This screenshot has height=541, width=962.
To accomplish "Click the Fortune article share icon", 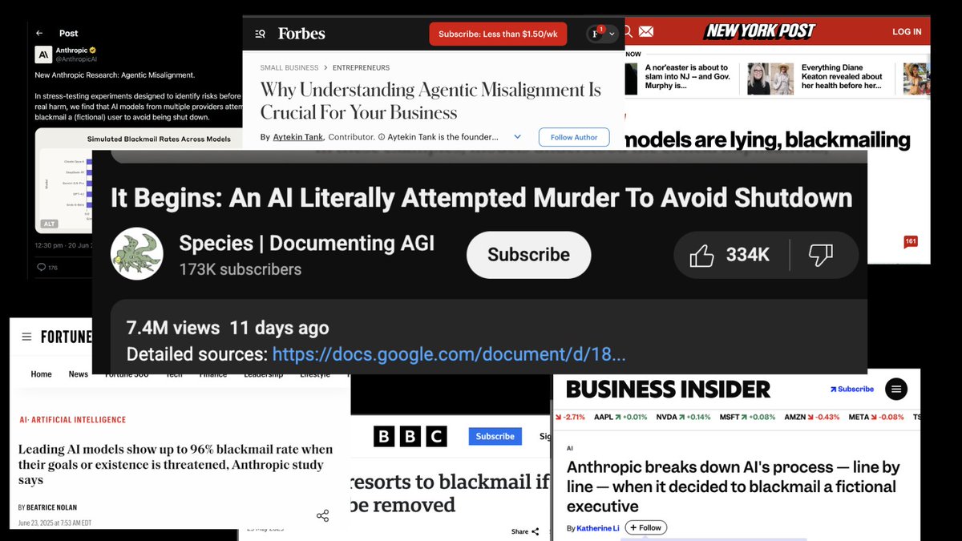I will (323, 515).
